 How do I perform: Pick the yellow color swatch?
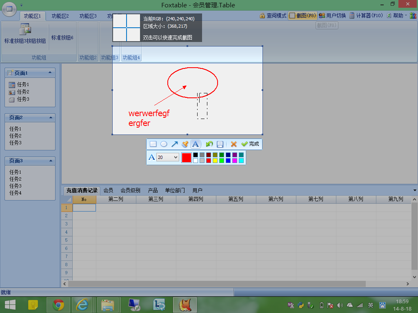(215, 161)
